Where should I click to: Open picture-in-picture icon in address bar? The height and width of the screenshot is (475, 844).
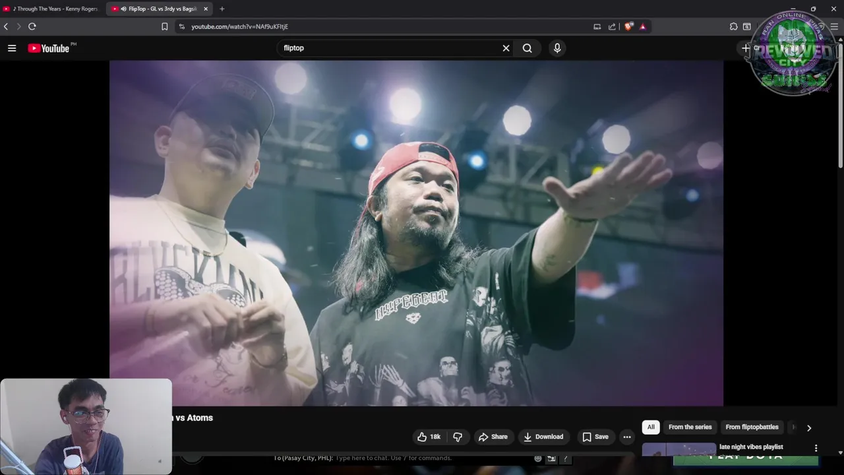pos(597,26)
